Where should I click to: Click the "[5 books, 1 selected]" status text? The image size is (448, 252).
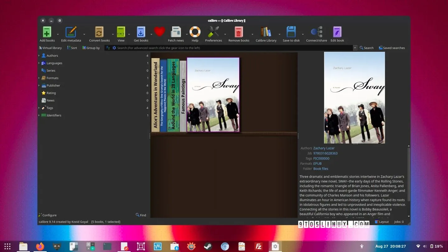[x=106, y=222]
